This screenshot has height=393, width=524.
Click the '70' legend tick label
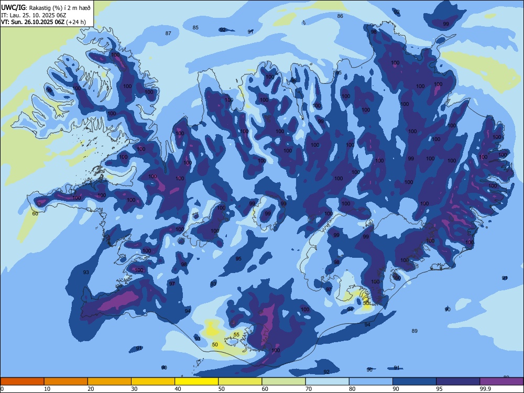[309, 389]
